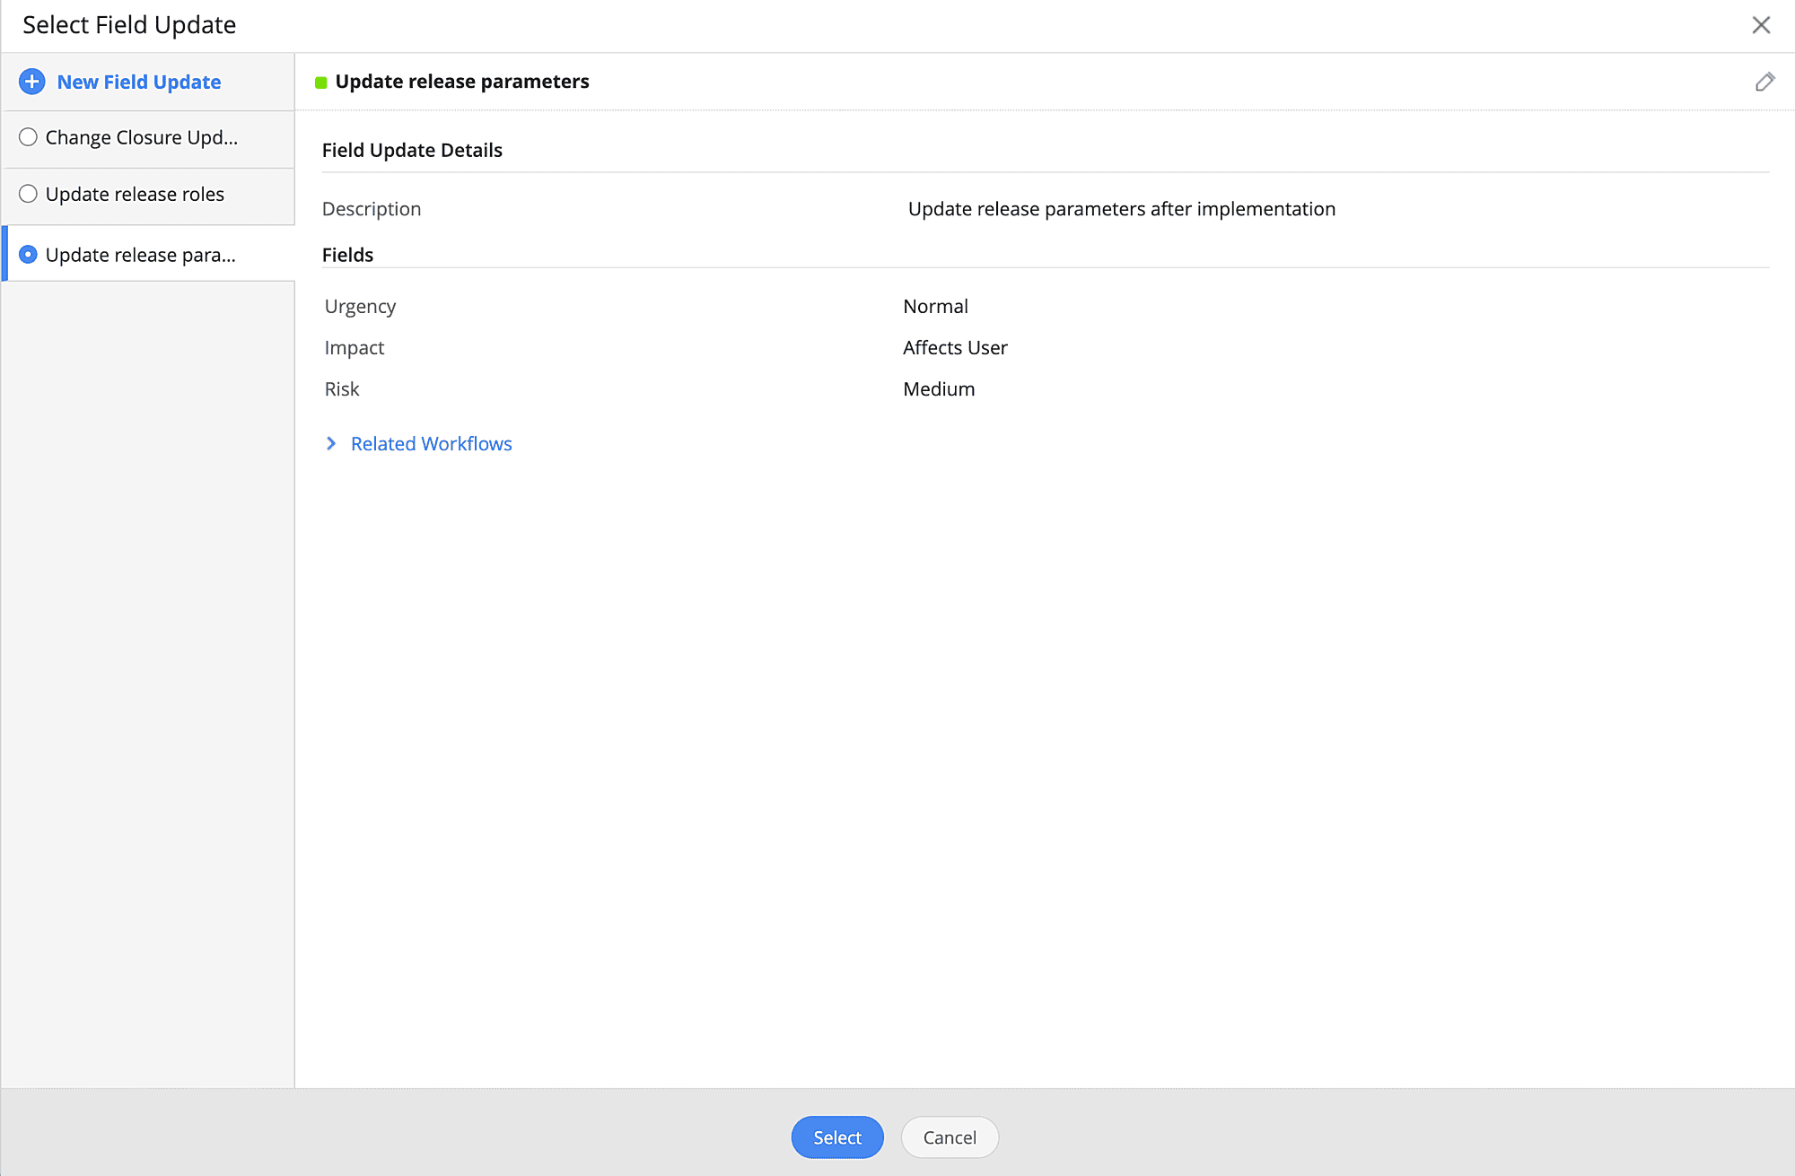Click the Impact value Affects User
This screenshot has height=1176, width=1795.
pyautogui.click(x=955, y=347)
